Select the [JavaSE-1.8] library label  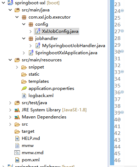[x=74, y=110]
